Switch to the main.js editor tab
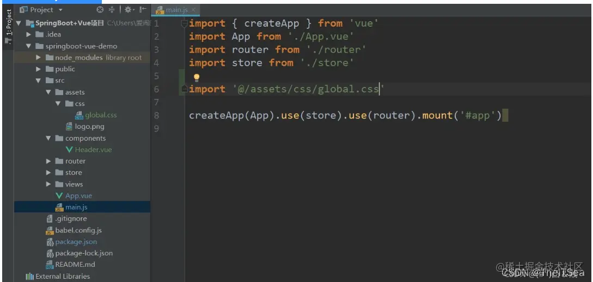The image size is (593, 282). click(176, 10)
